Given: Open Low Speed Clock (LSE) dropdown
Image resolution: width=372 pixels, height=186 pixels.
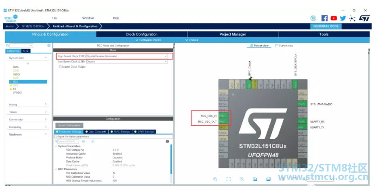Looking at the screenshot, I should 127,61.
